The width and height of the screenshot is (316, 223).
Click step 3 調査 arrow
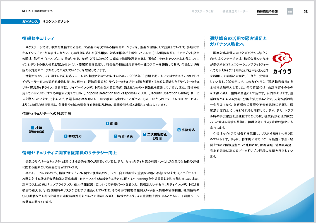tap(114, 123)
